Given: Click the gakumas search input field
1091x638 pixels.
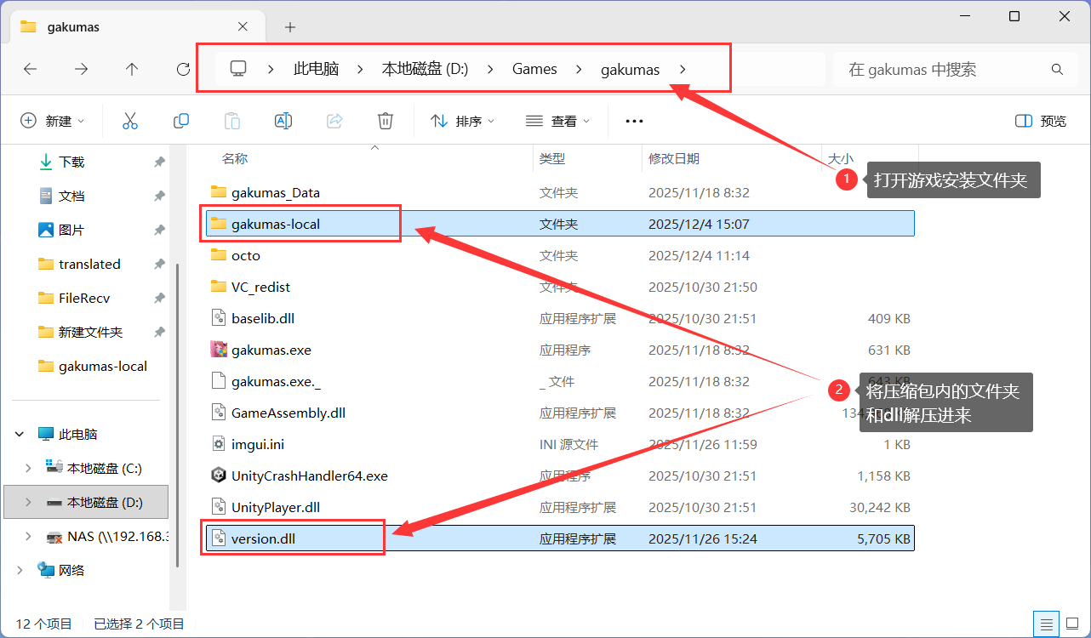Looking at the screenshot, I should [x=945, y=70].
